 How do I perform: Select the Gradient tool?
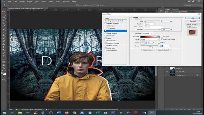point(4,44)
